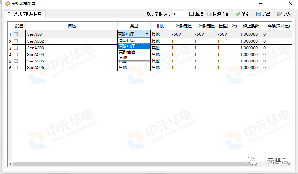The image size is (298, 174).
Task: Click the 零漂(采样值) column header
Action: coord(277,26)
